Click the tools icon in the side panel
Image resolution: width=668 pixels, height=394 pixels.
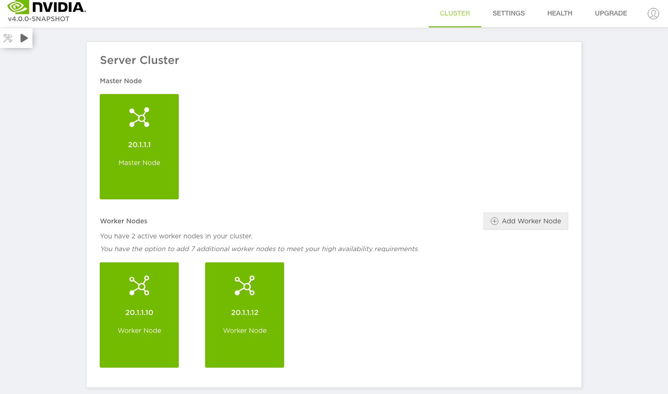tap(8, 38)
